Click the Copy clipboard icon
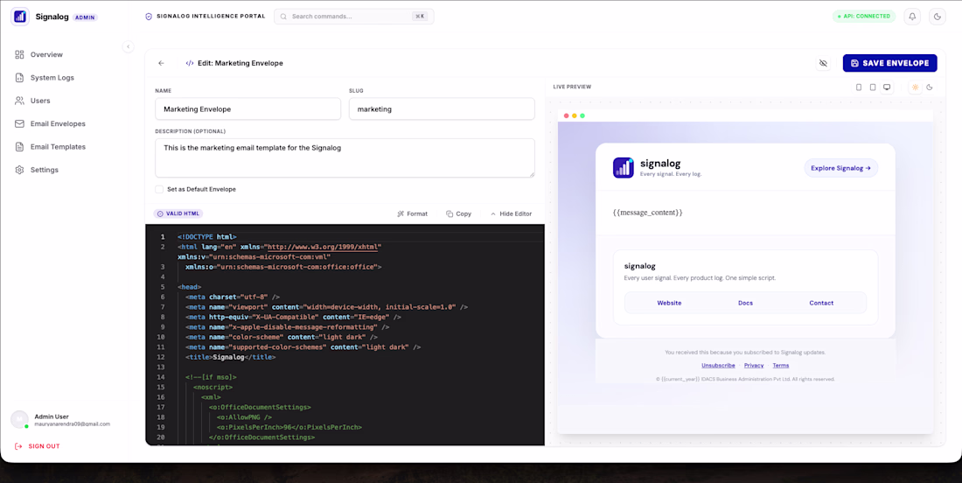The height and width of the screenshot is (483, 962). click(x=450, y=213)
